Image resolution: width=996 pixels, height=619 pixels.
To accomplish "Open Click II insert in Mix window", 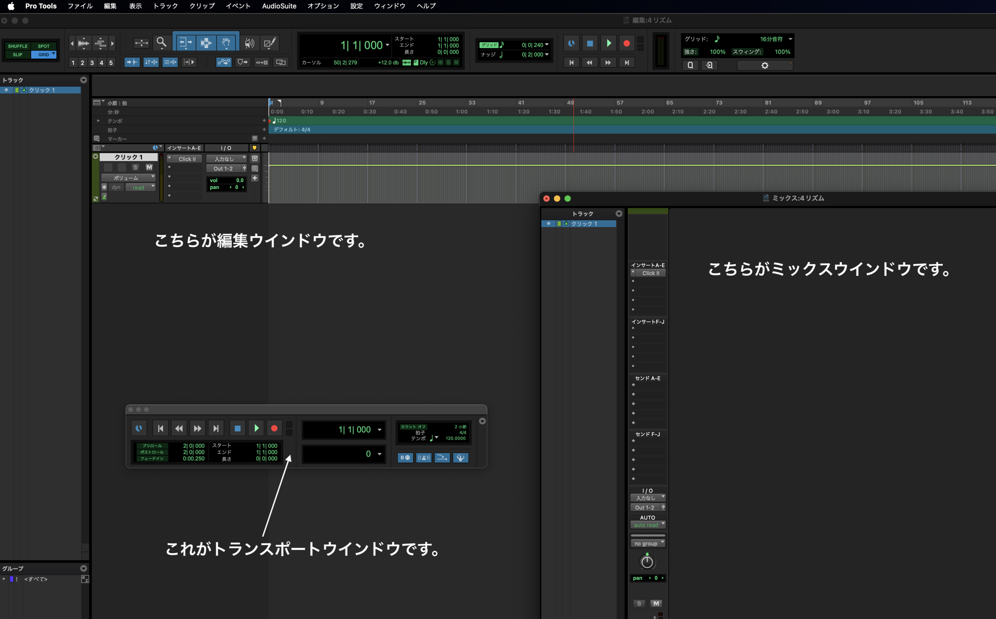I will 651,273.
